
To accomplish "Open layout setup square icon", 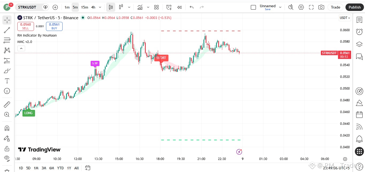I will (x=253, y=7).
